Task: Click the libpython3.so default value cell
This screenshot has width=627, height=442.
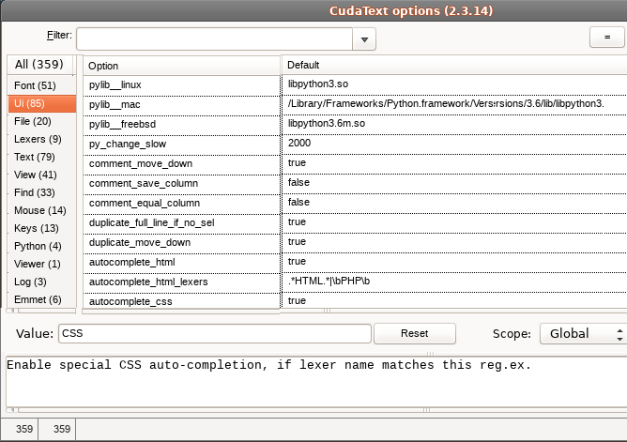Action: coord(454,84)
